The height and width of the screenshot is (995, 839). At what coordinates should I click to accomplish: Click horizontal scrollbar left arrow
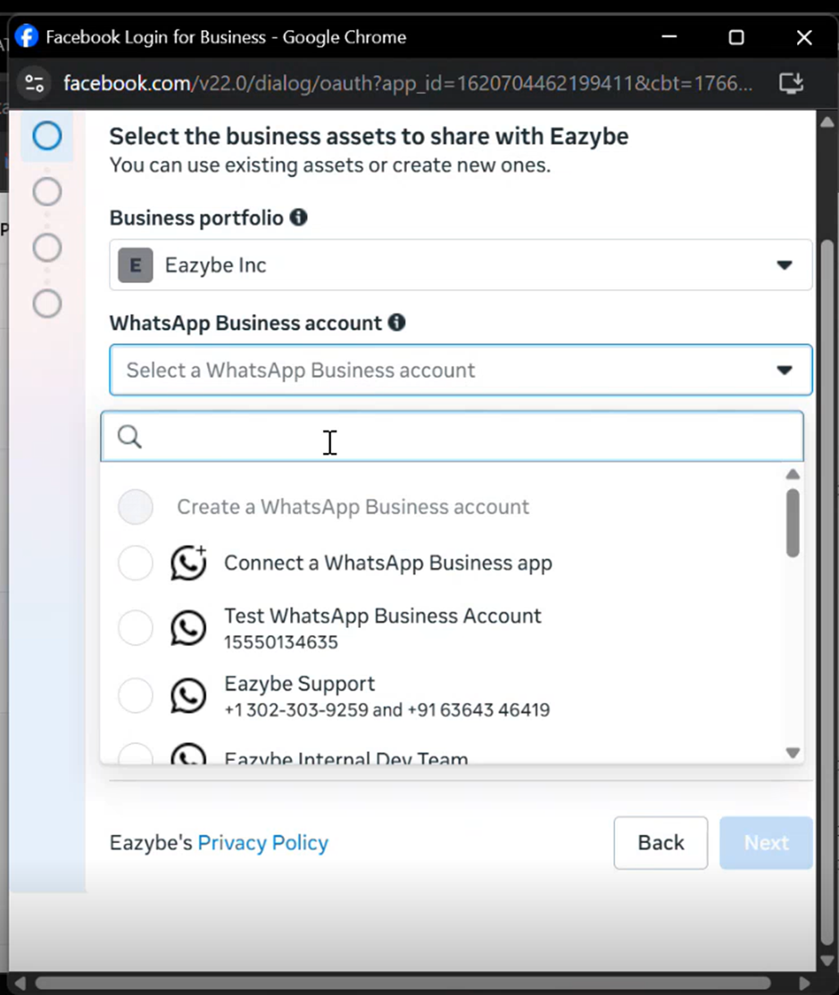tap(20, 983)
